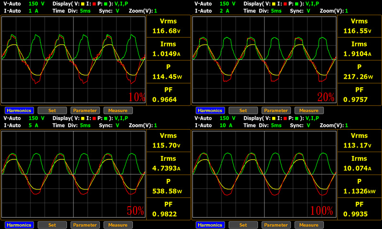Select the PF value 0.9822
The width and height of the screenshot is (382, 229).
[x=164, y=214]
